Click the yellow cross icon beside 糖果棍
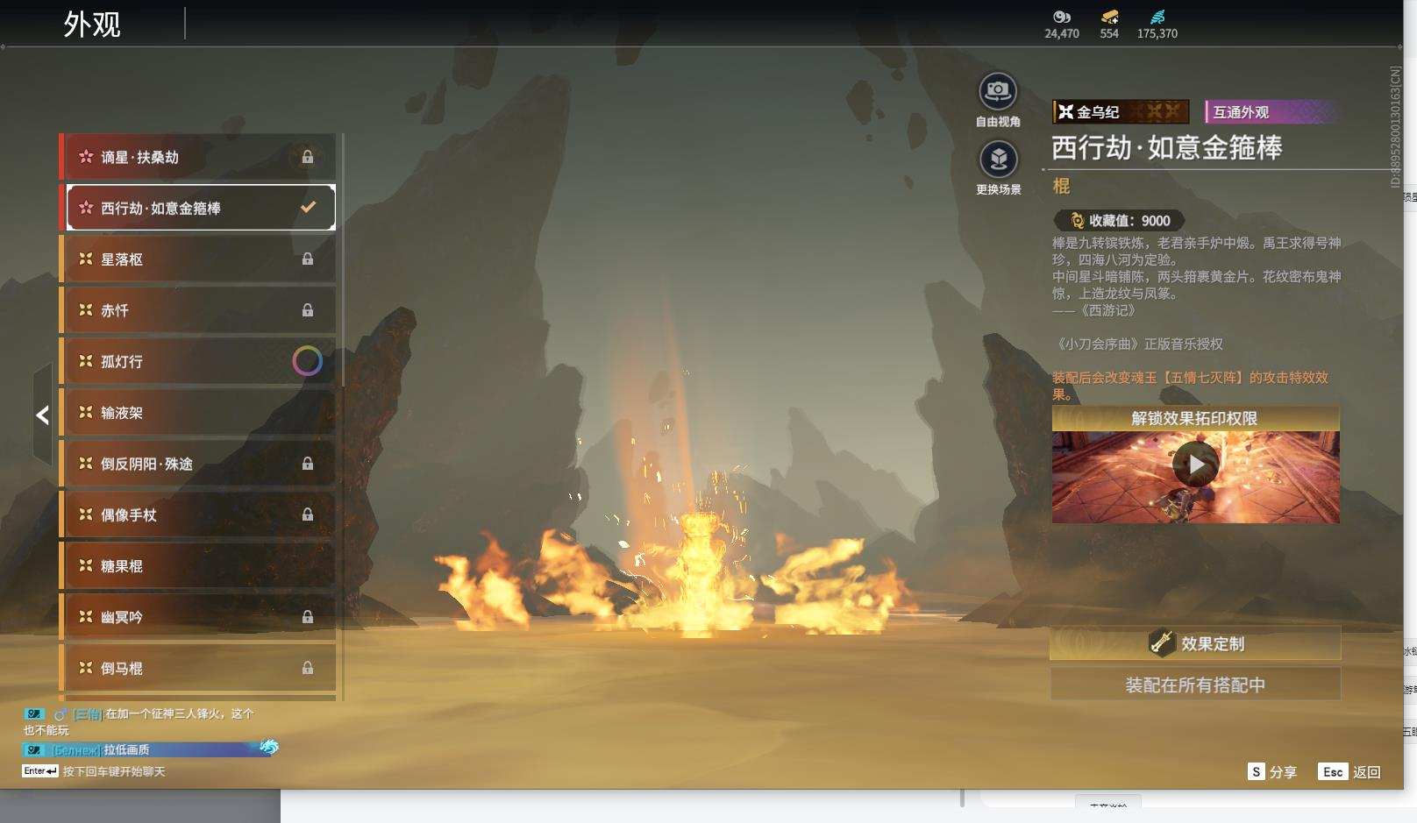The width and height of the screenshot is (1417, 823). point(86,565)
